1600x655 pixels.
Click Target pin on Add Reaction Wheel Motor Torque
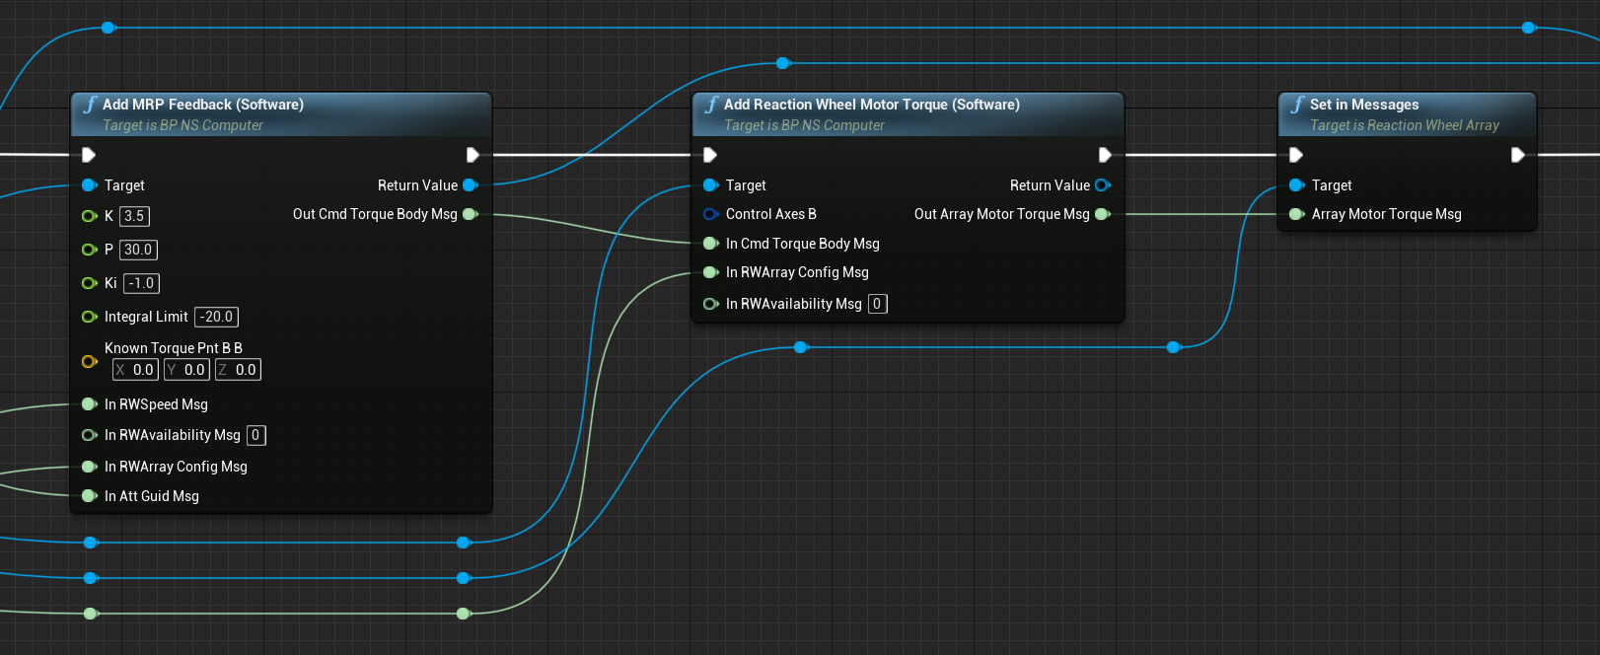tap(710, 185)
